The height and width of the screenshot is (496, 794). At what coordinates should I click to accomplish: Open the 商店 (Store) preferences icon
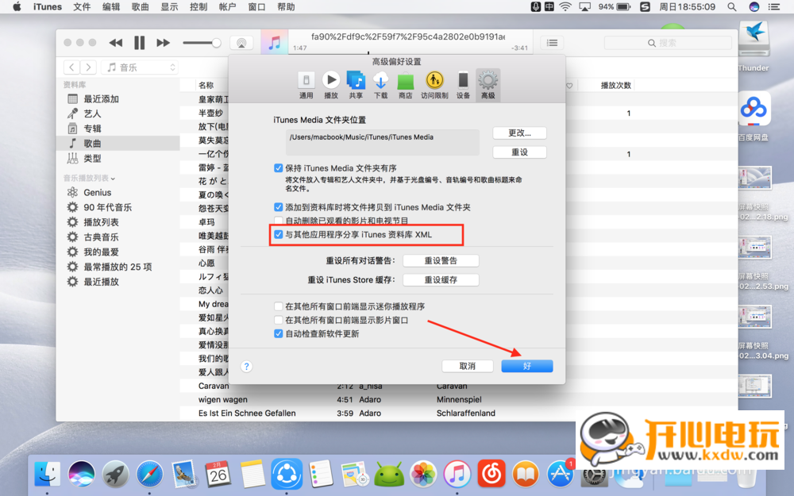[405, 84]
